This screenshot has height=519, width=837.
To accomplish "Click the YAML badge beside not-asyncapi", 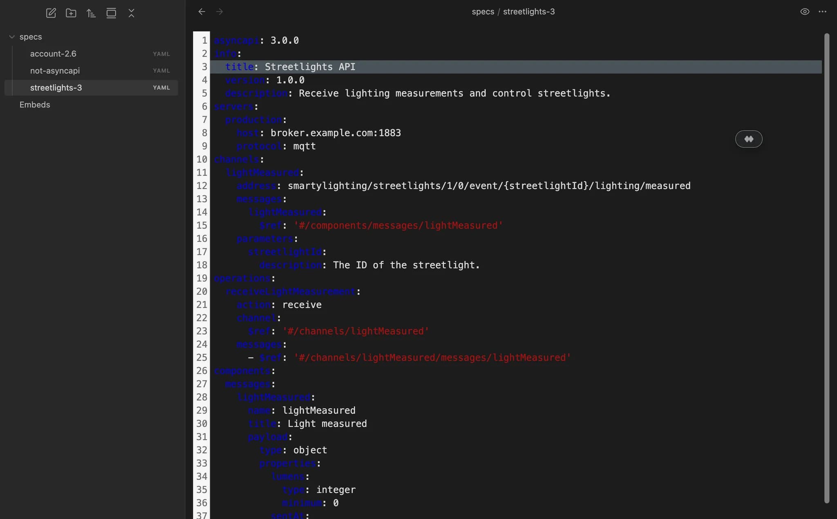I will (x=161, y=71).
